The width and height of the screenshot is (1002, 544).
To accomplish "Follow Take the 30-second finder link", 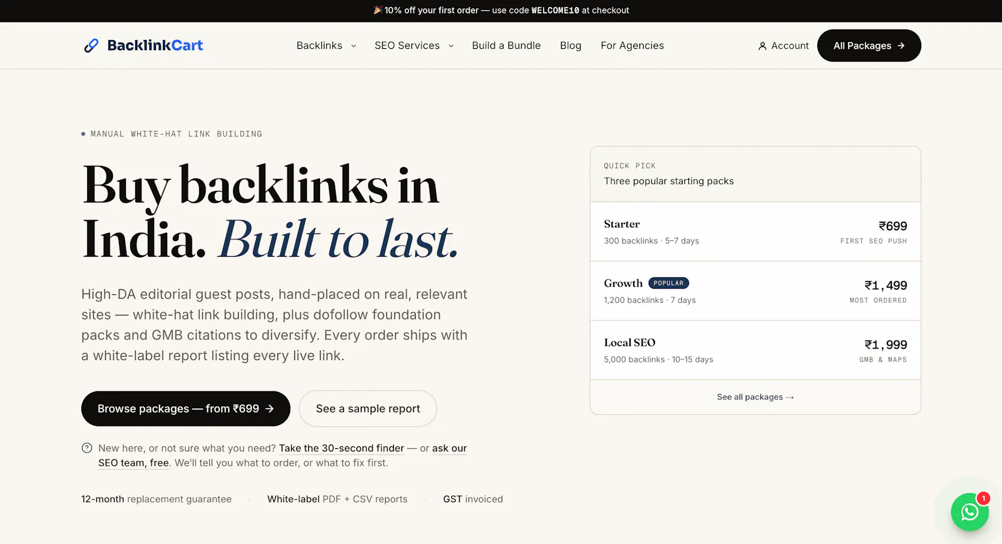I will pyautogui.click(x=341, y=448).
